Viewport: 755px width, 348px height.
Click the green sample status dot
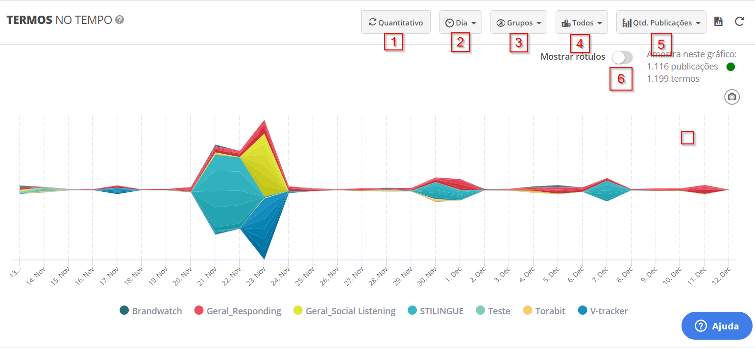[731, 67]
